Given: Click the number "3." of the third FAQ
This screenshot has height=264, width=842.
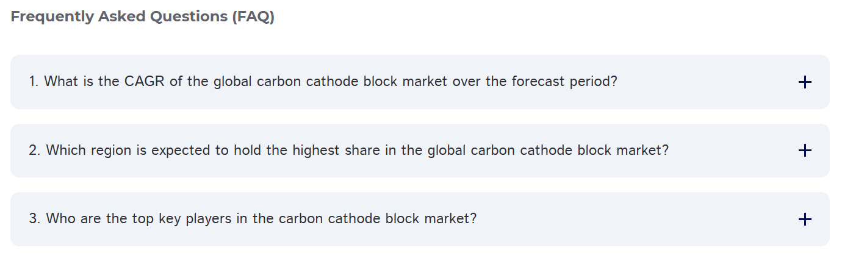Looking at the screenshot, I should click(x=35, y=218).
